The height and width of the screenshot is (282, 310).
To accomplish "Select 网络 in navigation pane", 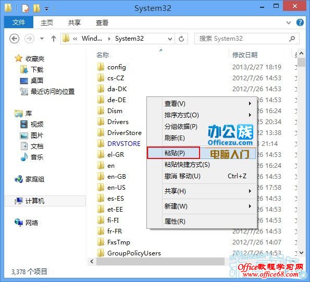I will (x=26, y=223).
